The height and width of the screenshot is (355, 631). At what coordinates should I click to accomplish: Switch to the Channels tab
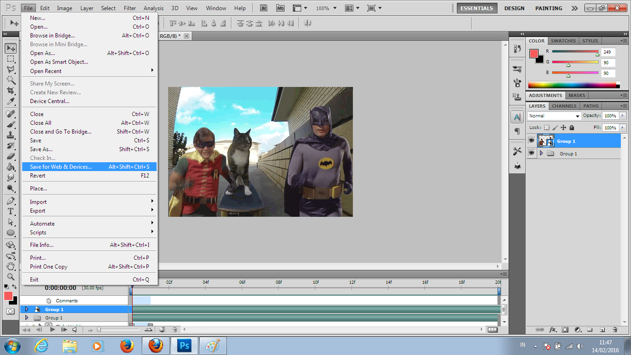click(x=564, y=106)
